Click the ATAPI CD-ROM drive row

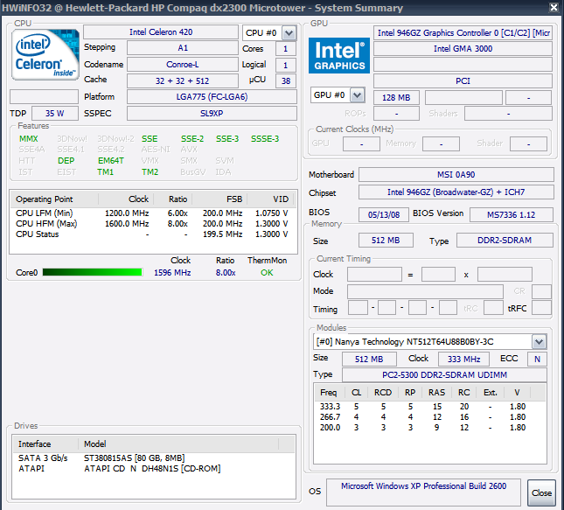tap(140, 468)
